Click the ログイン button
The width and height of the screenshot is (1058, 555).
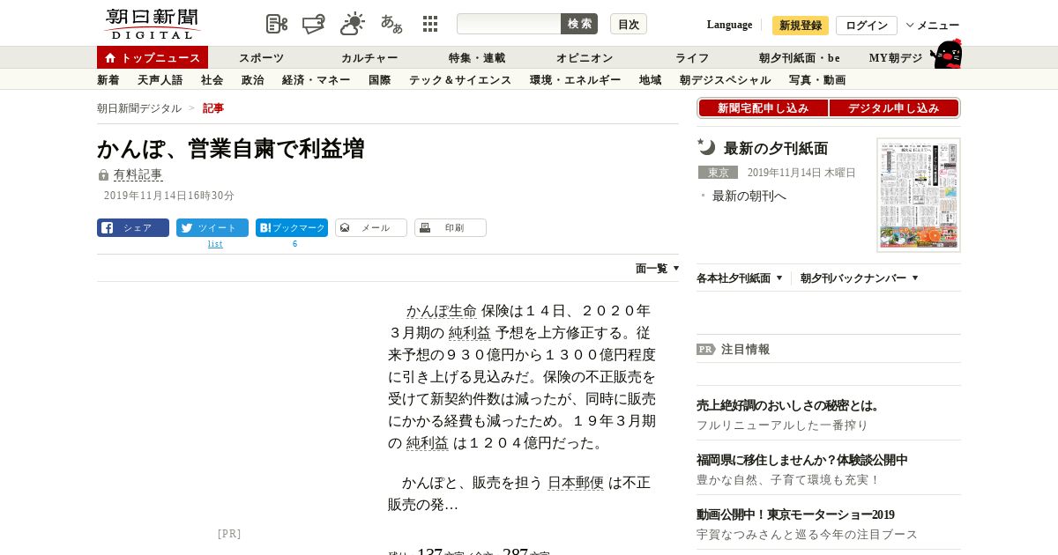(x=867, y=25)
